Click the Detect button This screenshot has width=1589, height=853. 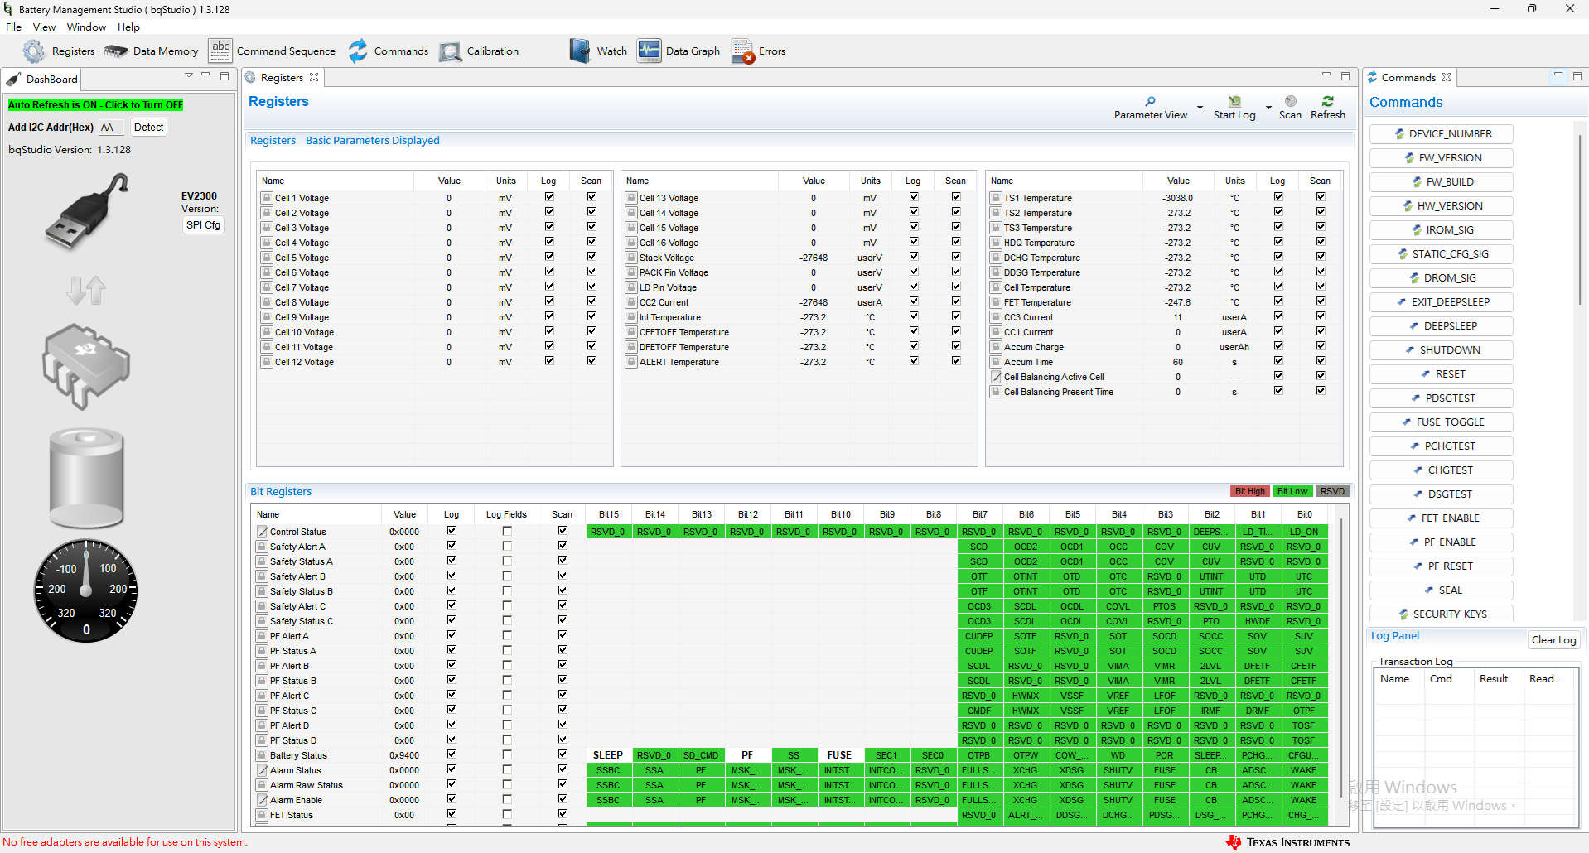149,127
